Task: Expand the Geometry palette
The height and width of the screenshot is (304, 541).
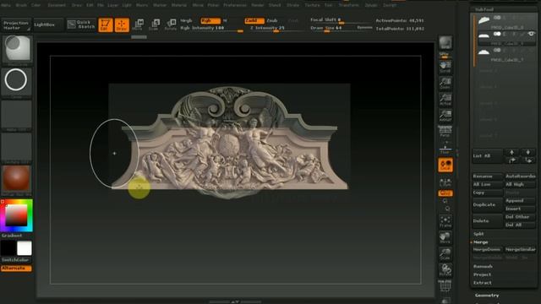Action: [x=487, y=296]
